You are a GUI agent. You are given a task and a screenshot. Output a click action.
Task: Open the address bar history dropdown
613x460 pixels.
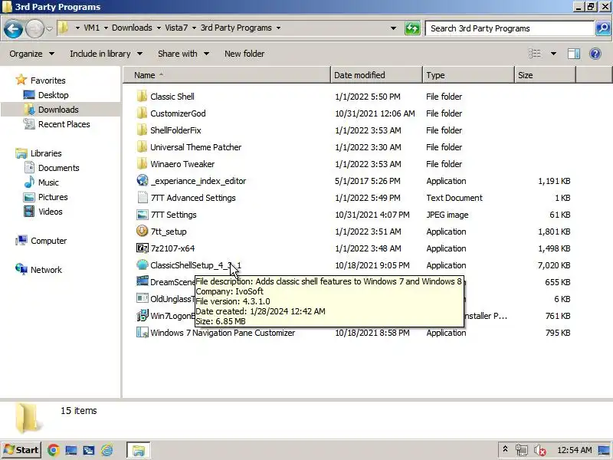click(x=393, y=28)
